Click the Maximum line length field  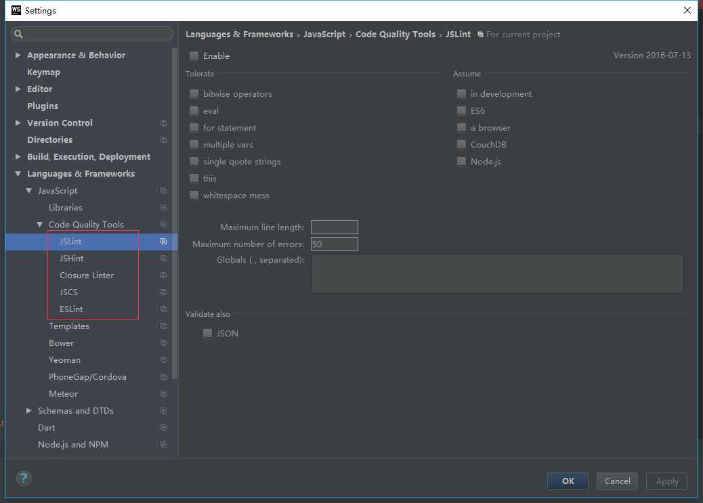click(335, 227)
